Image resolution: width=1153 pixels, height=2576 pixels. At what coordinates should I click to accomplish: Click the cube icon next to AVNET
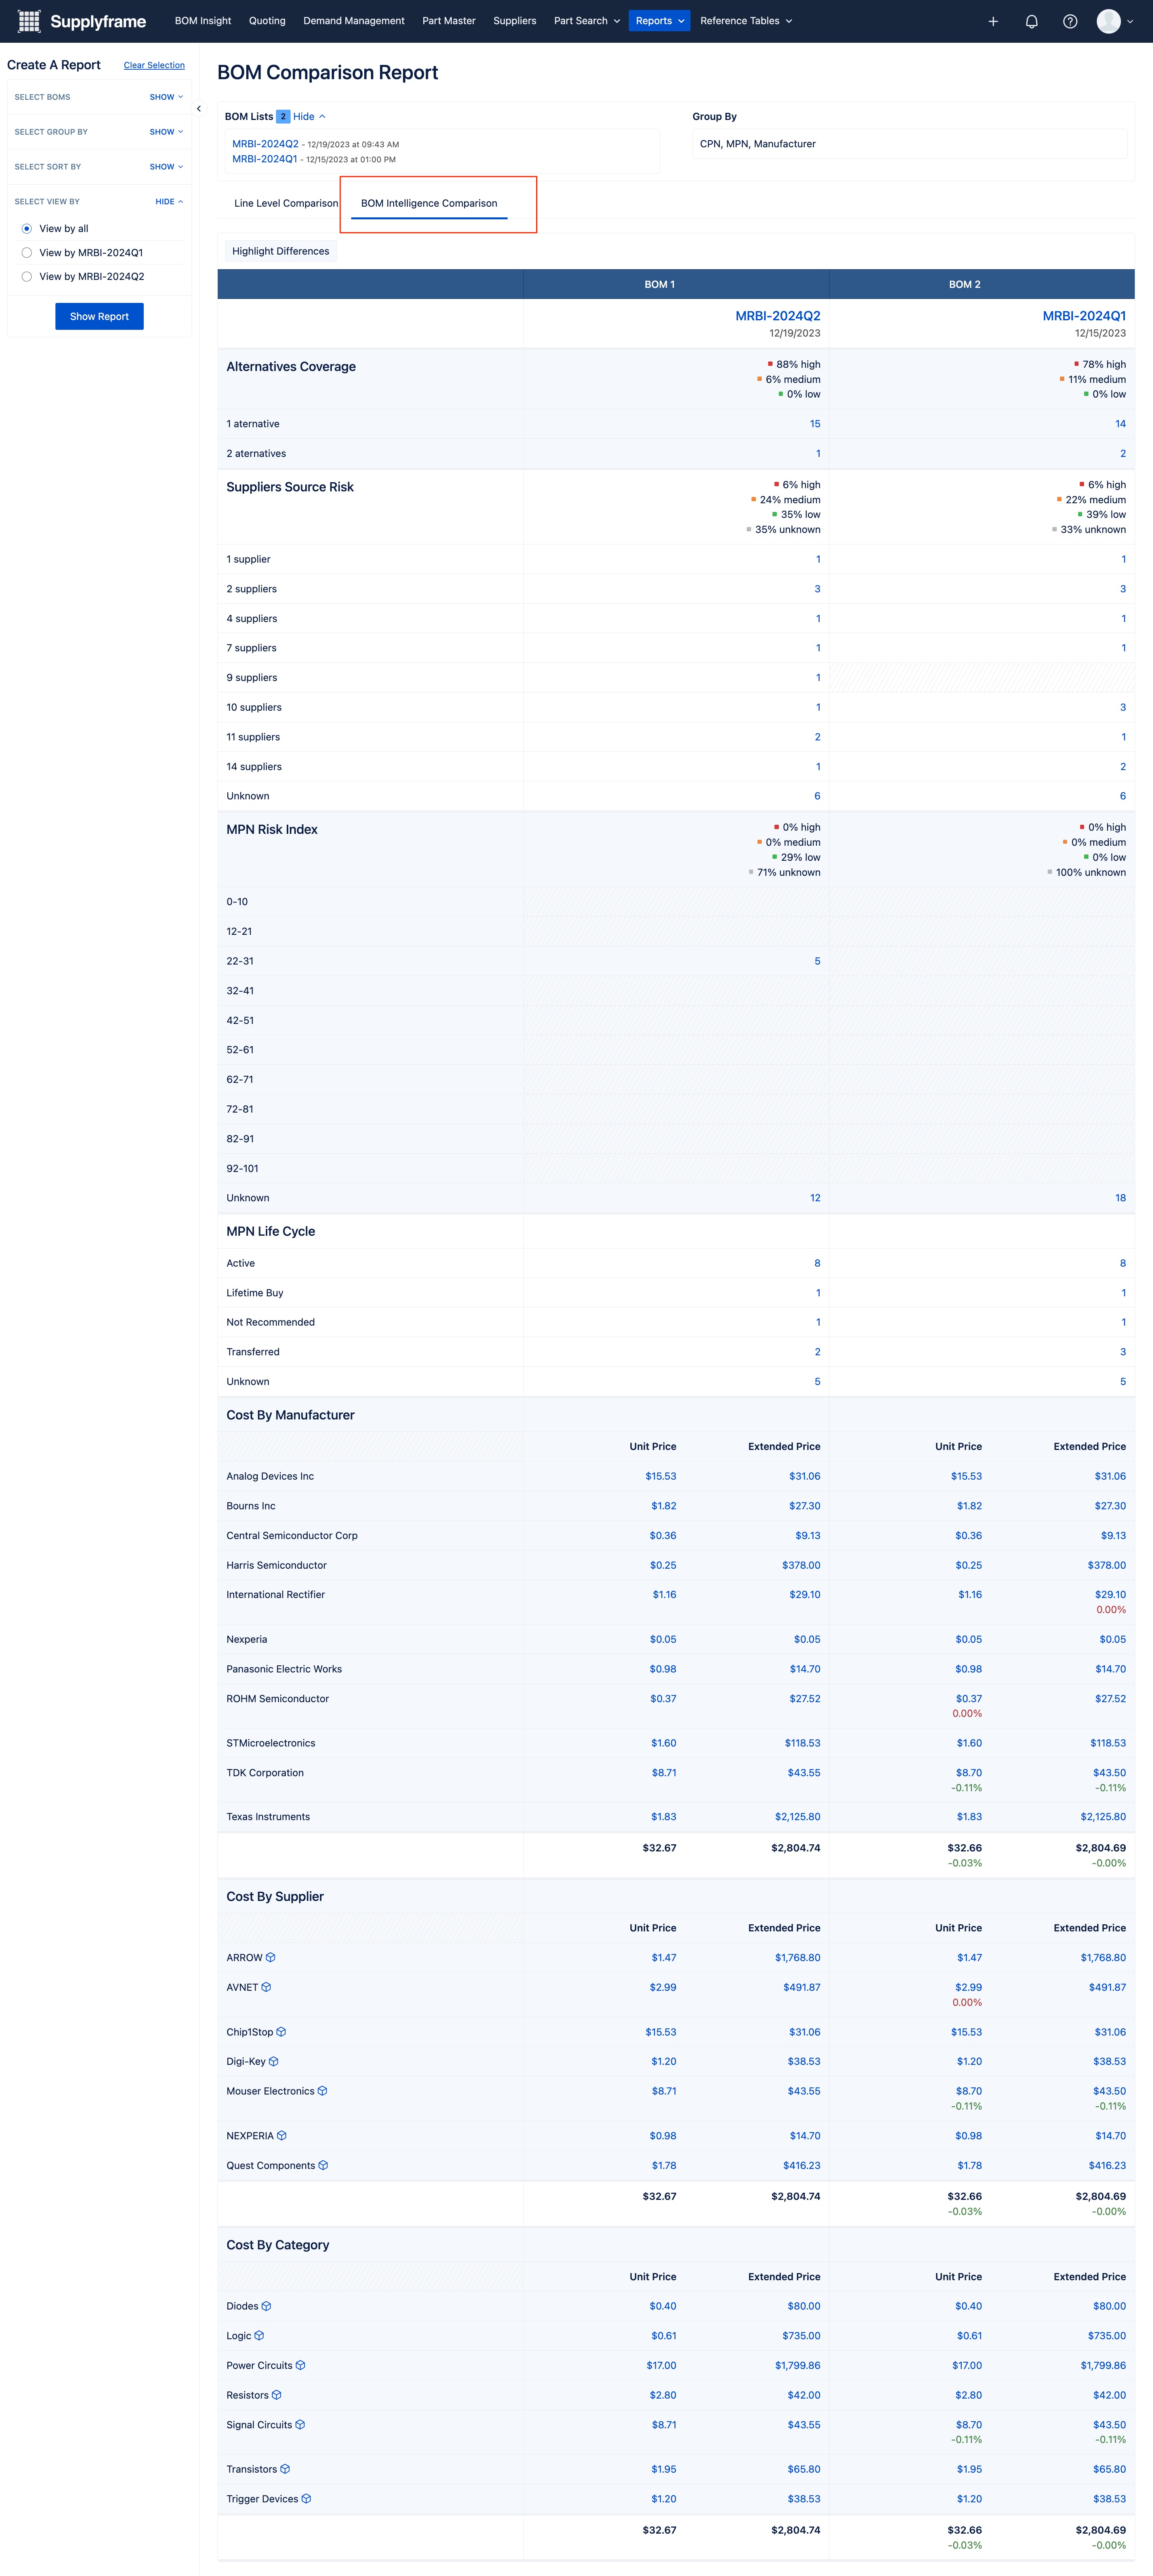tap(266, 1987)
